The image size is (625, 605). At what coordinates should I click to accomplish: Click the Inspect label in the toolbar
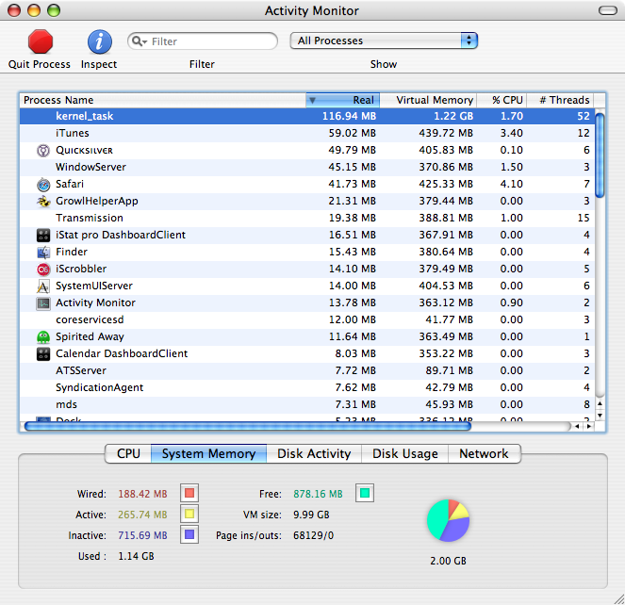click(99, 64)
